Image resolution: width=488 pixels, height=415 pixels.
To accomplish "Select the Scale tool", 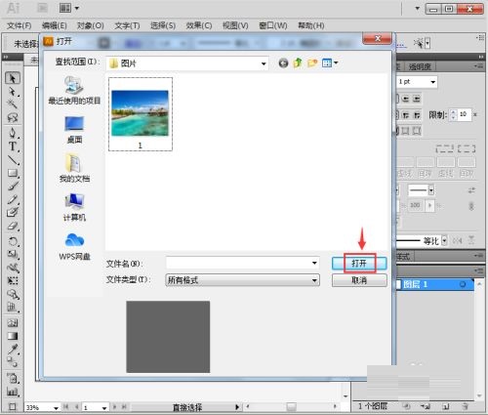I will (x=13, y=255).
